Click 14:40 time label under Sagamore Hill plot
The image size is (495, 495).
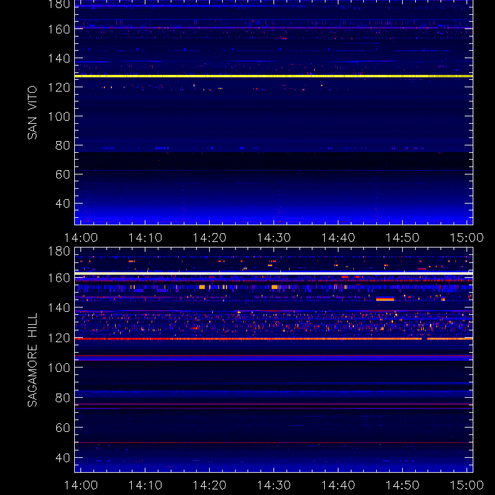tap(338, 485)
